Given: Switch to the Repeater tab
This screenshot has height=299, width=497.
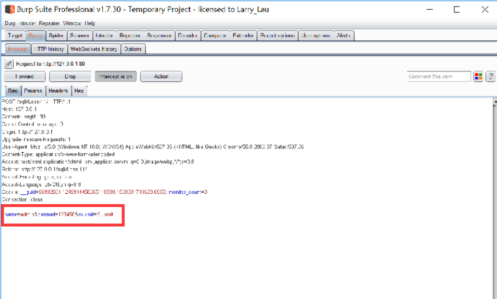Looking at the screenshot, I should pos(130,36).
